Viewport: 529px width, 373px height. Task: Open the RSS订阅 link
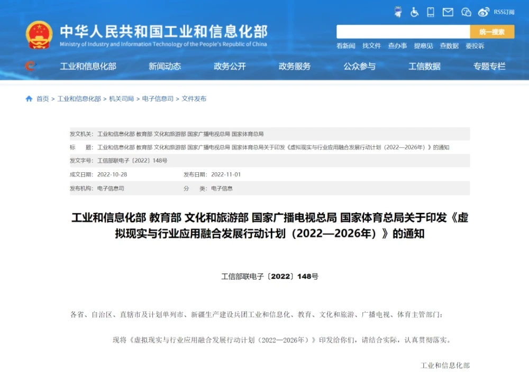pos(504,12)
